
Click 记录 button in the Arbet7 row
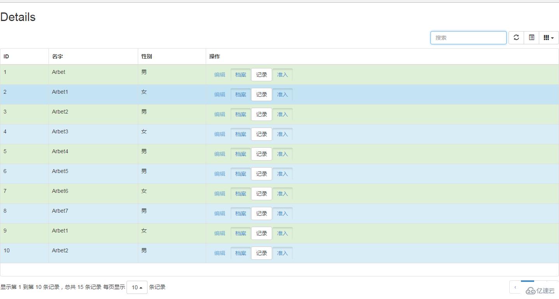pyautogui.click(x=262, y=213)
